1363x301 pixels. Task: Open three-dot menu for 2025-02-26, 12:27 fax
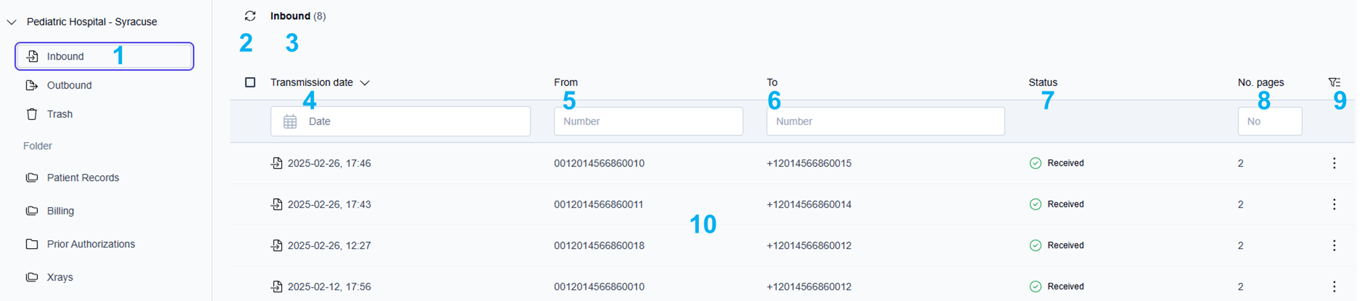[1334, 246]
